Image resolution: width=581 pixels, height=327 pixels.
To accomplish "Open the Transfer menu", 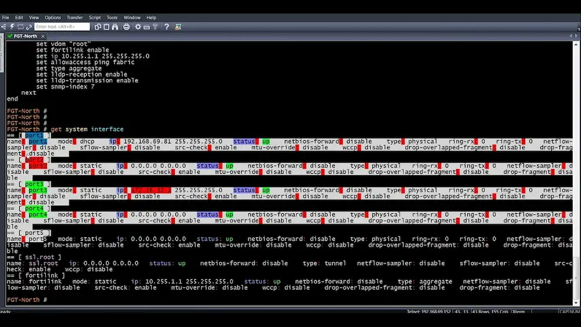I will point(75,17).
